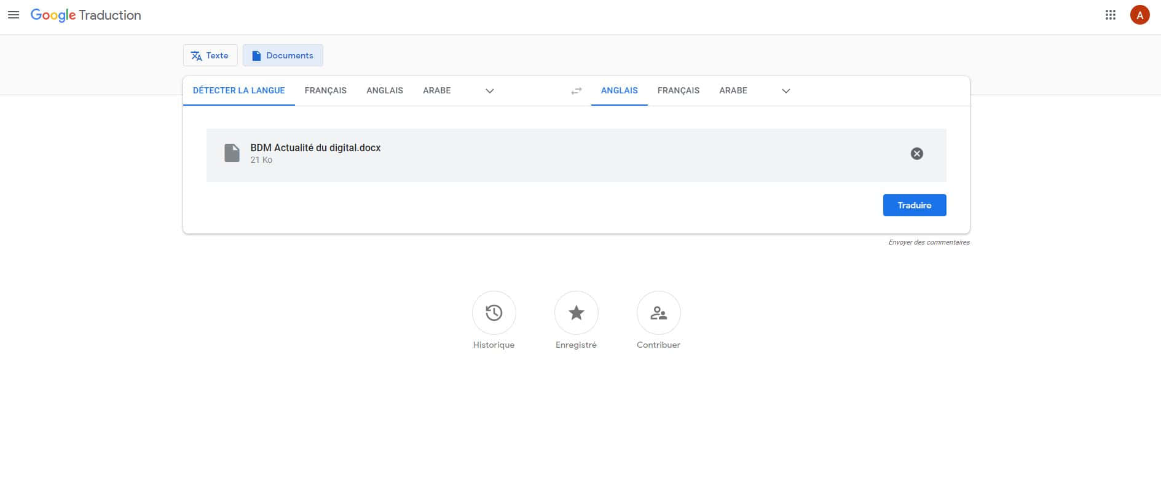
Task: Switch to Texte translation mode
Action: [210, 55]
